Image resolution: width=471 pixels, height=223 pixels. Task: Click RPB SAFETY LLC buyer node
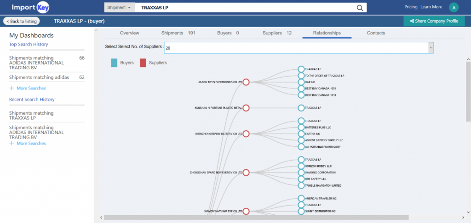pos(301,179)
